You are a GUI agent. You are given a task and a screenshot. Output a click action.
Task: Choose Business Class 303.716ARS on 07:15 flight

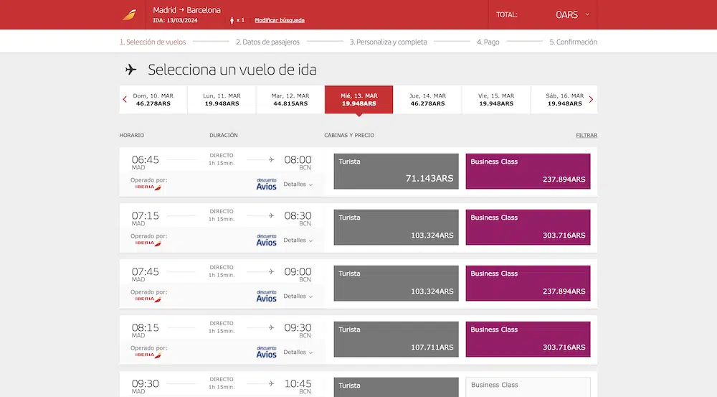528,227
